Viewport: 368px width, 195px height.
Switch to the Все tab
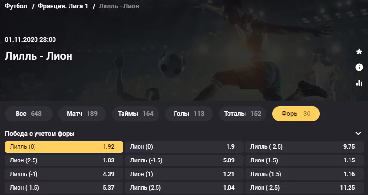click(28, 114)
